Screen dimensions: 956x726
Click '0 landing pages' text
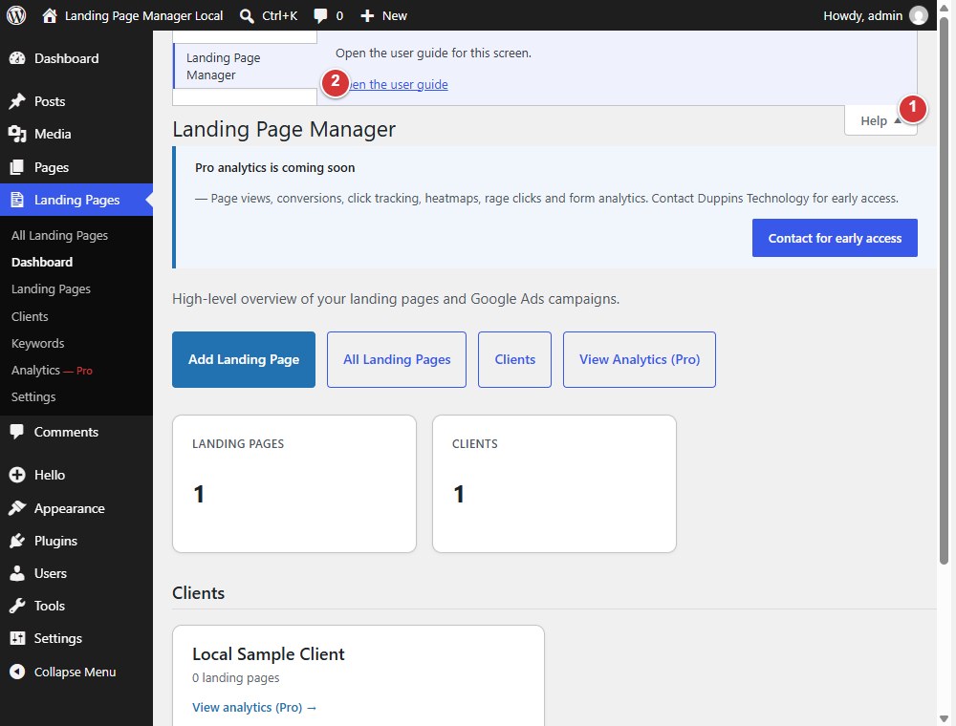236,678
